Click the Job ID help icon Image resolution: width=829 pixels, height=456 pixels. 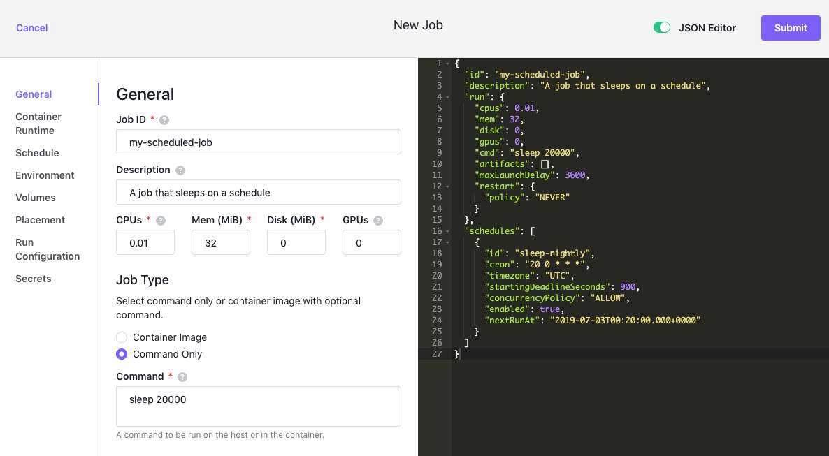coord(164,120)
